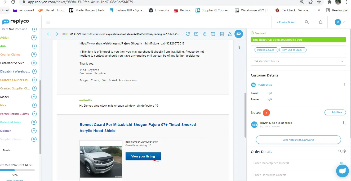Go to next ticket arrow
Image resolution: width=351 pixels, height=181 pixels.
[57, 34]
